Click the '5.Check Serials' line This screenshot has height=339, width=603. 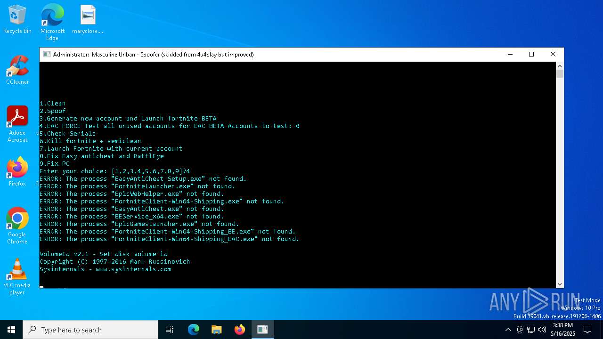(x=68, y=134)
